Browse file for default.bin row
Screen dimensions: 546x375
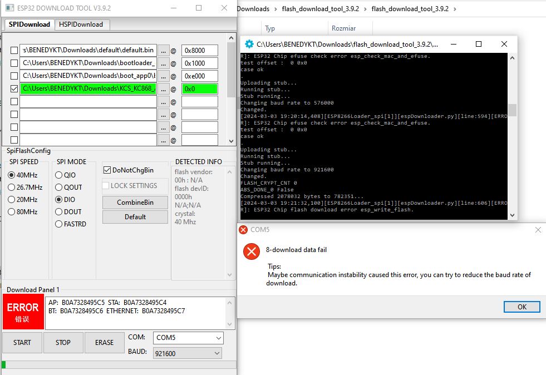[x=163, y=50]
